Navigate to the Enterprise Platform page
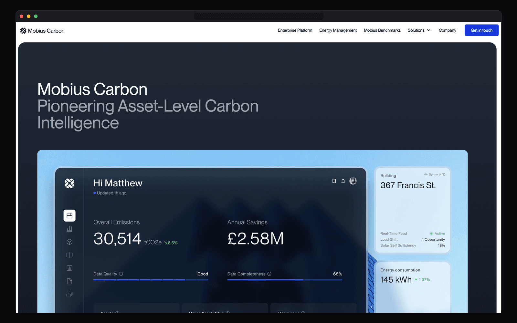Screen dimensions: 517x323 (295, 30)
